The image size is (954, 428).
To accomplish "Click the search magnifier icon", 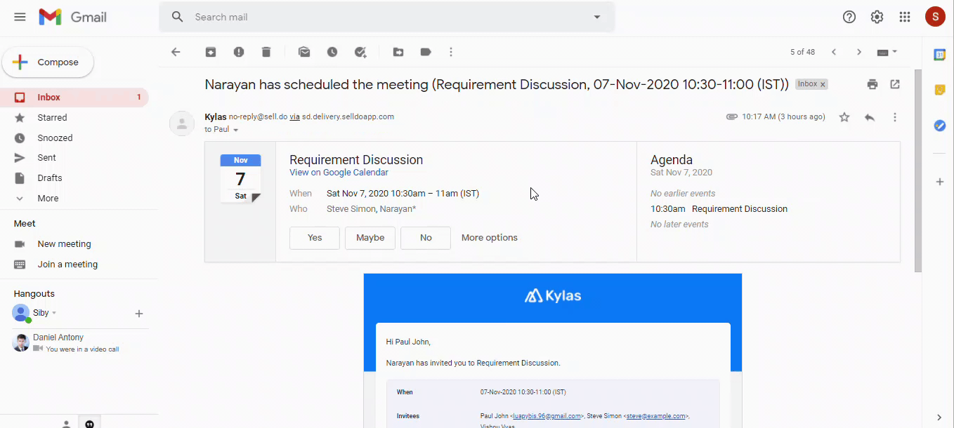I will [178, 17].
